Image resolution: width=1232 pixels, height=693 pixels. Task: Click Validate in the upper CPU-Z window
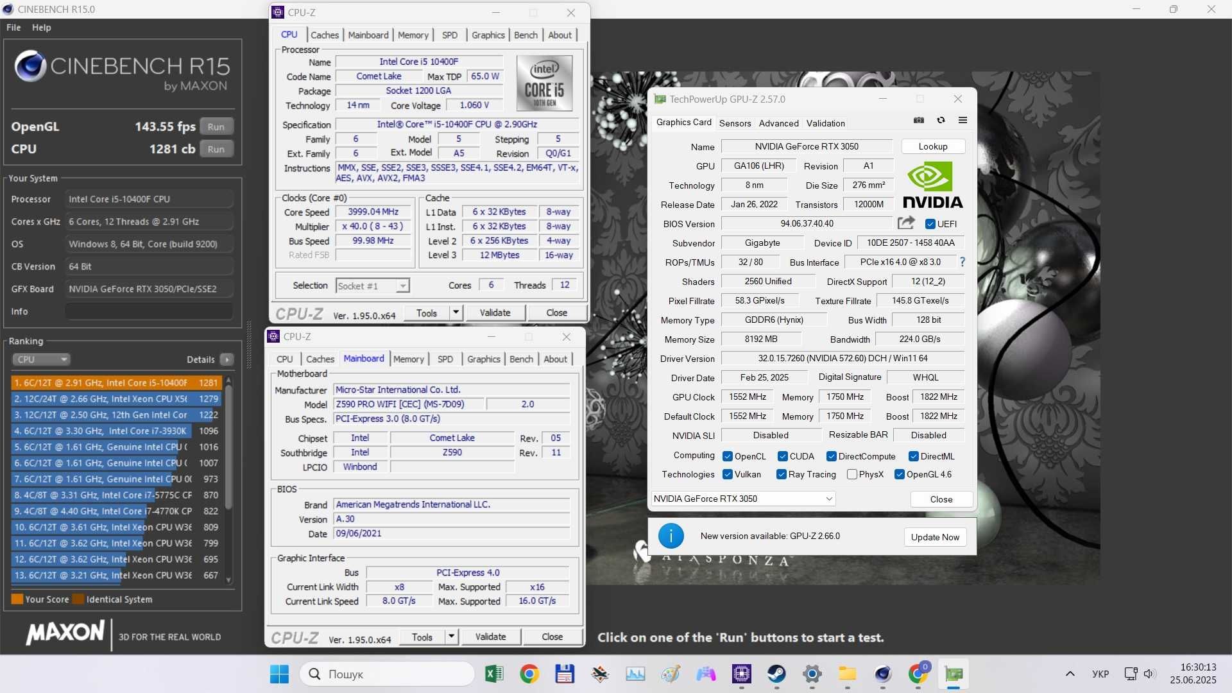[495, 312]
